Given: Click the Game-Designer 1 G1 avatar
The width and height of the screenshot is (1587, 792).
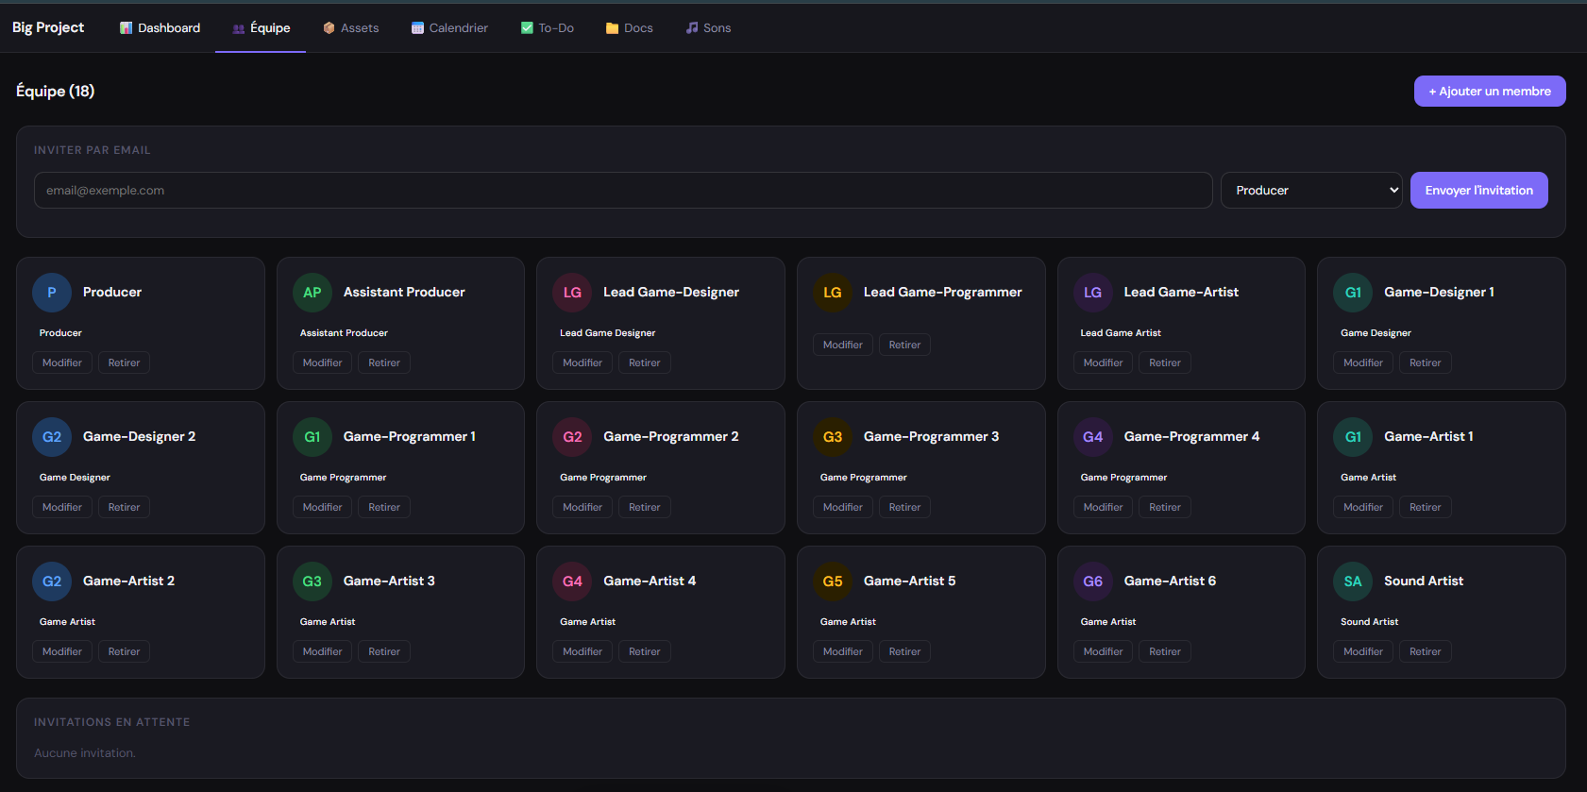Looking at the screenshot, I should tap(1353, 293).
